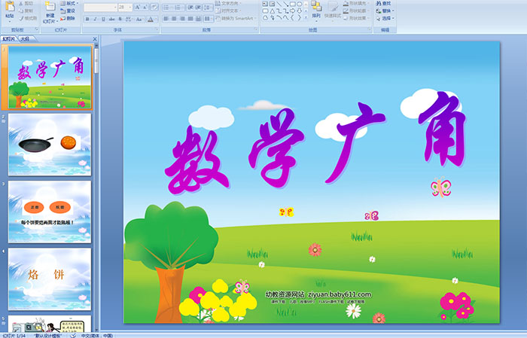Click the Cut scissors command
The width and height of the screenshot is (527, 338).
click(26, 4)
